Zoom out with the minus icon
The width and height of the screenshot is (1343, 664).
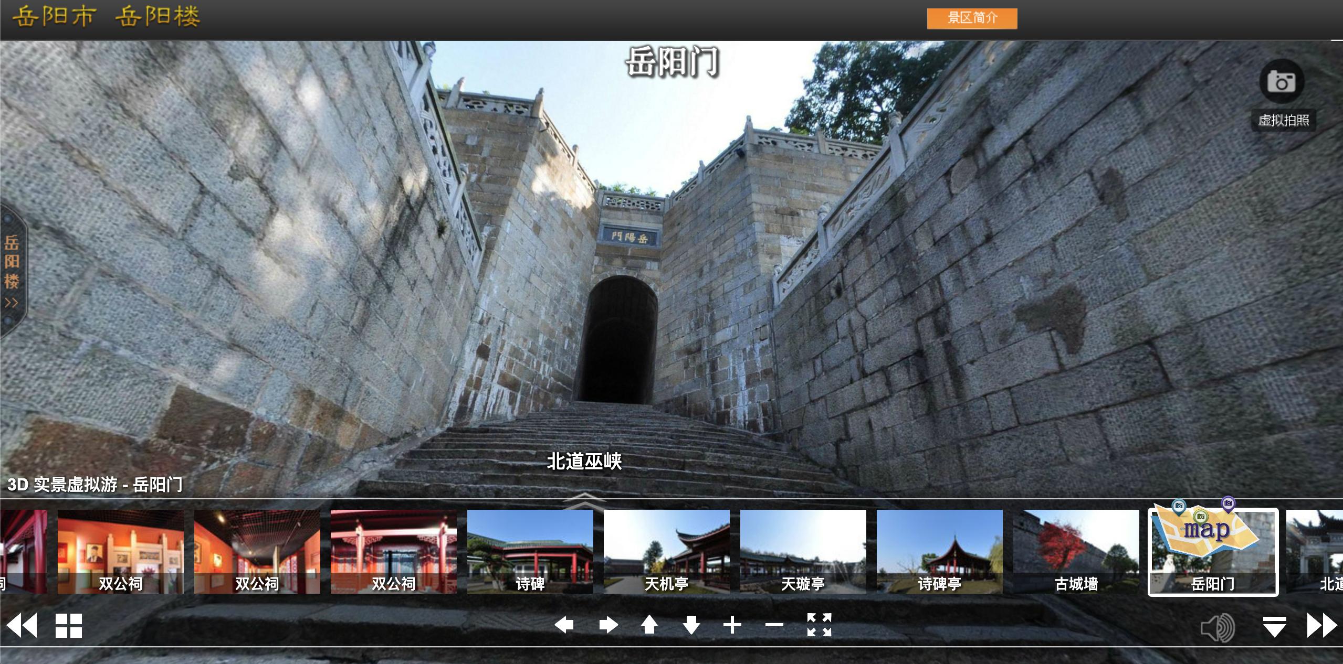[x=774, y=625]
